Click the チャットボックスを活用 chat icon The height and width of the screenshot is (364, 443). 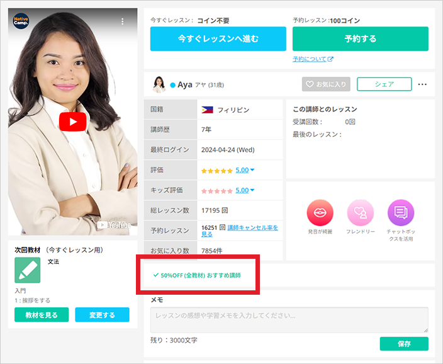(401, 212)
